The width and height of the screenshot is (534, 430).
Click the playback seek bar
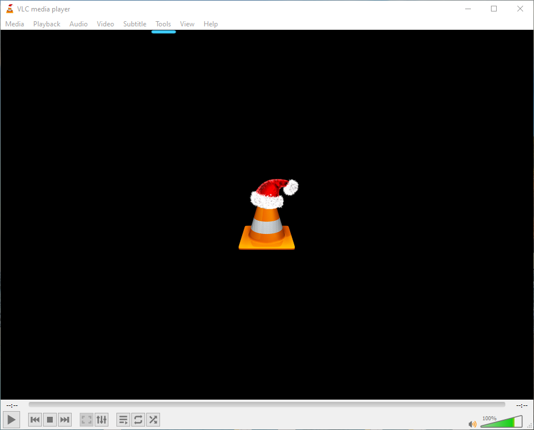[x=267, y=404]
